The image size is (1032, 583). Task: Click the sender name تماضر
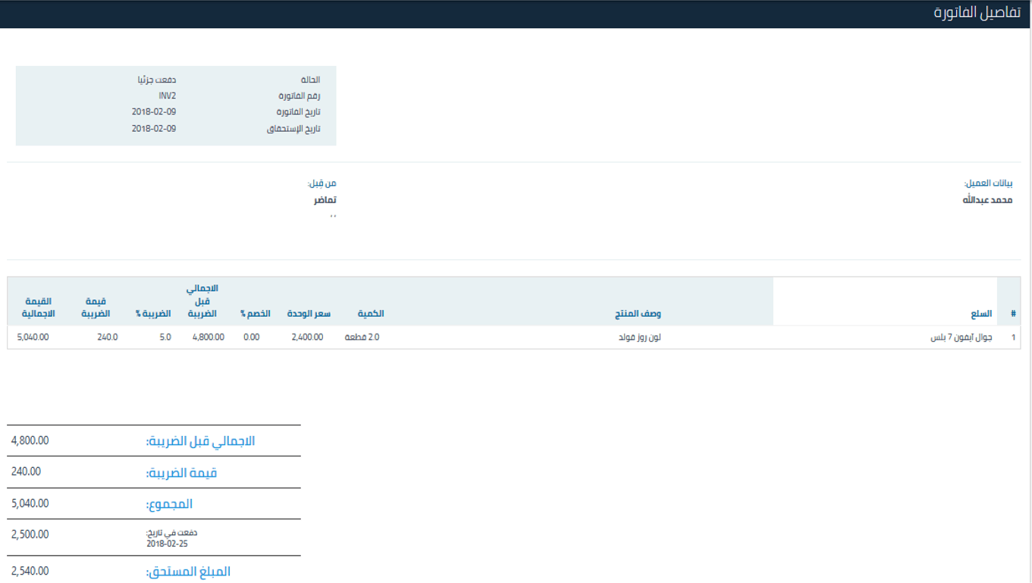pyautogui.click(x=325, y=200)
